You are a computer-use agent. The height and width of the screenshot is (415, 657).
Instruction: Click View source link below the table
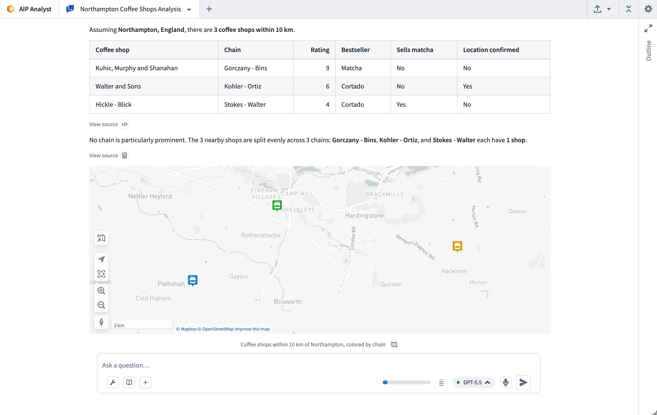click(103, 124)
